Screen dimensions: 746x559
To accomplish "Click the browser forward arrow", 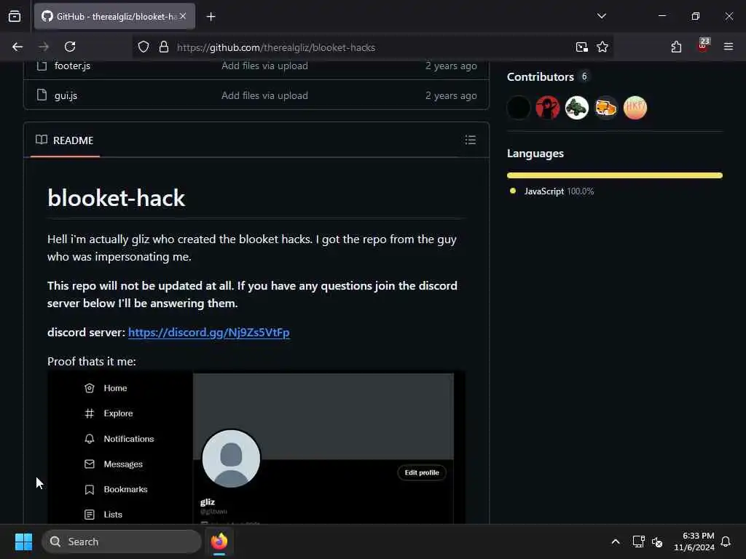I will point(43,47).
